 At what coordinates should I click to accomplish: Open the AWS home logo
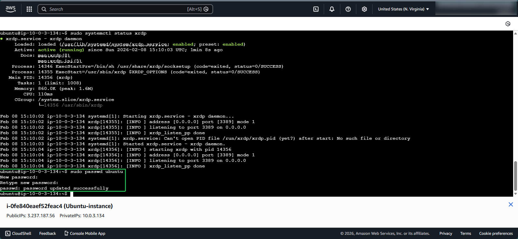click(x=11, y=9)
